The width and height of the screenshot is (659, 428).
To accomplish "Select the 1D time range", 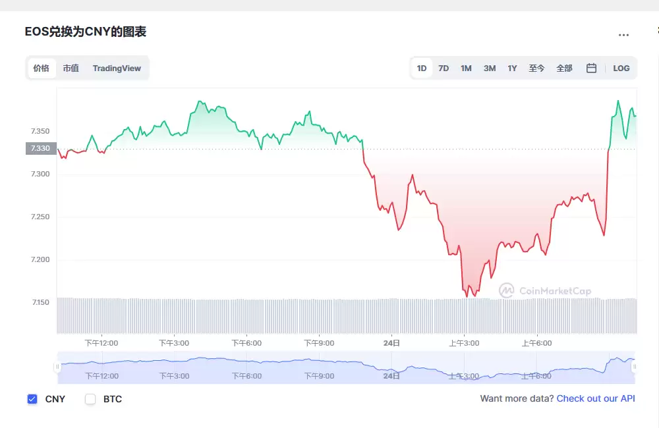I will coord(422,68).
